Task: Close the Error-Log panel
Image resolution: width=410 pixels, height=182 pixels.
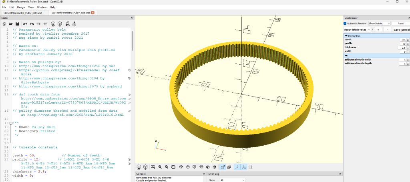Action: click(x=340, y=174)
